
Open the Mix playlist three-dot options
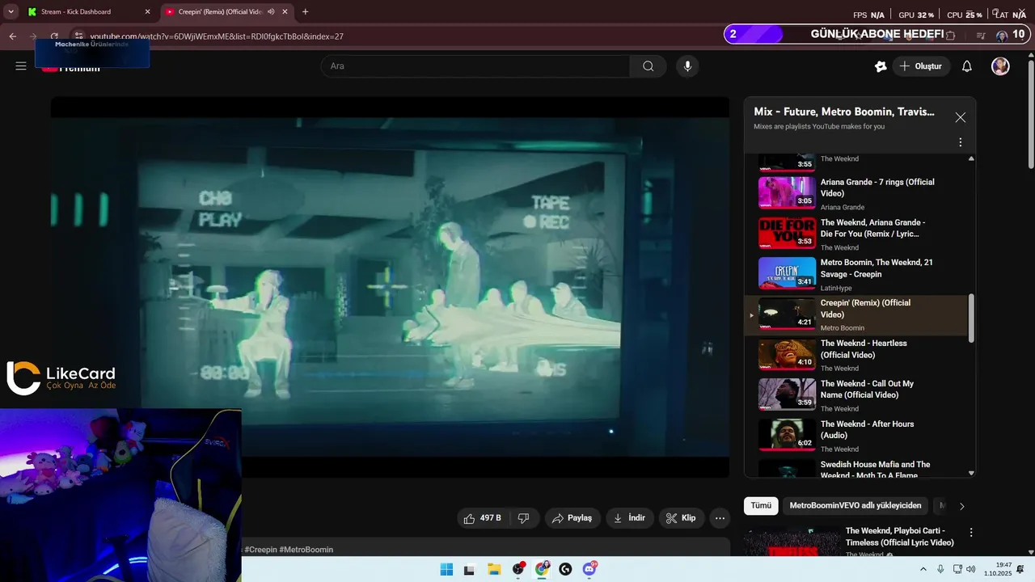tap(960, 142)
